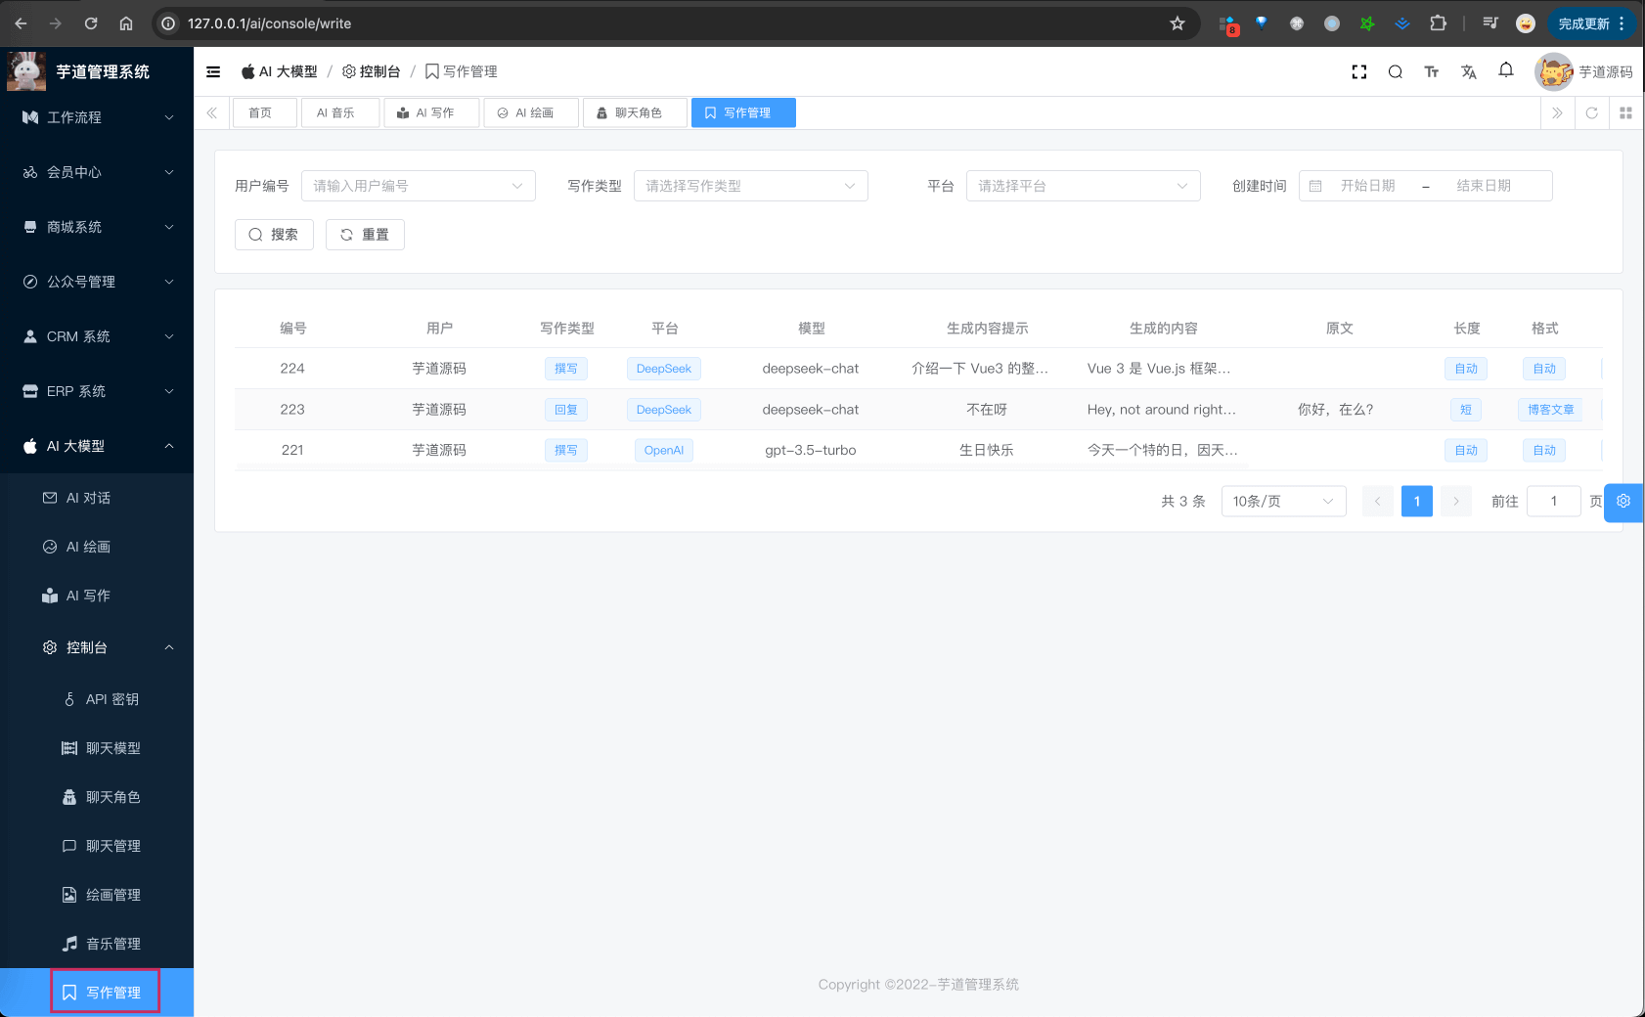Click the 开始日期 date input field
Screen dimensions: 1645x1017
tap(1369, 186)
